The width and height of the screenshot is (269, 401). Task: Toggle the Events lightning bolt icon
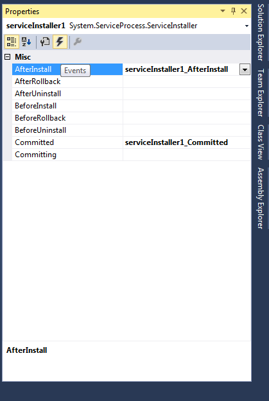[x=60, y=42]
